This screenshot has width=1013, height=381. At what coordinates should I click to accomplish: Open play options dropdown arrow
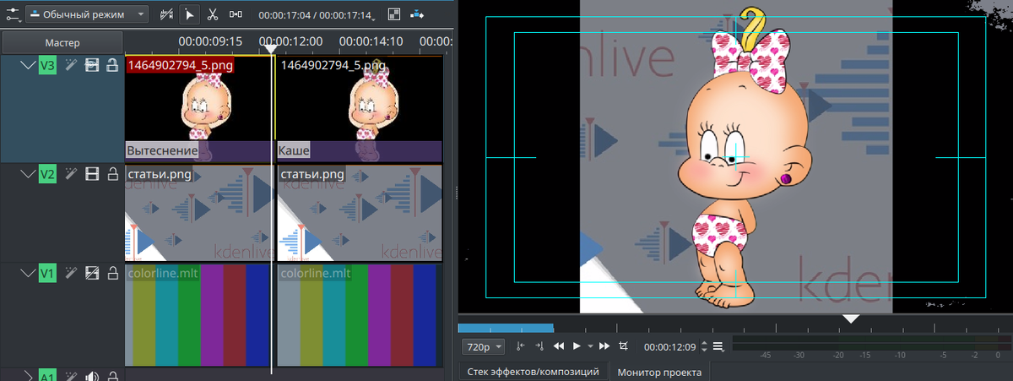click(590, 347)
